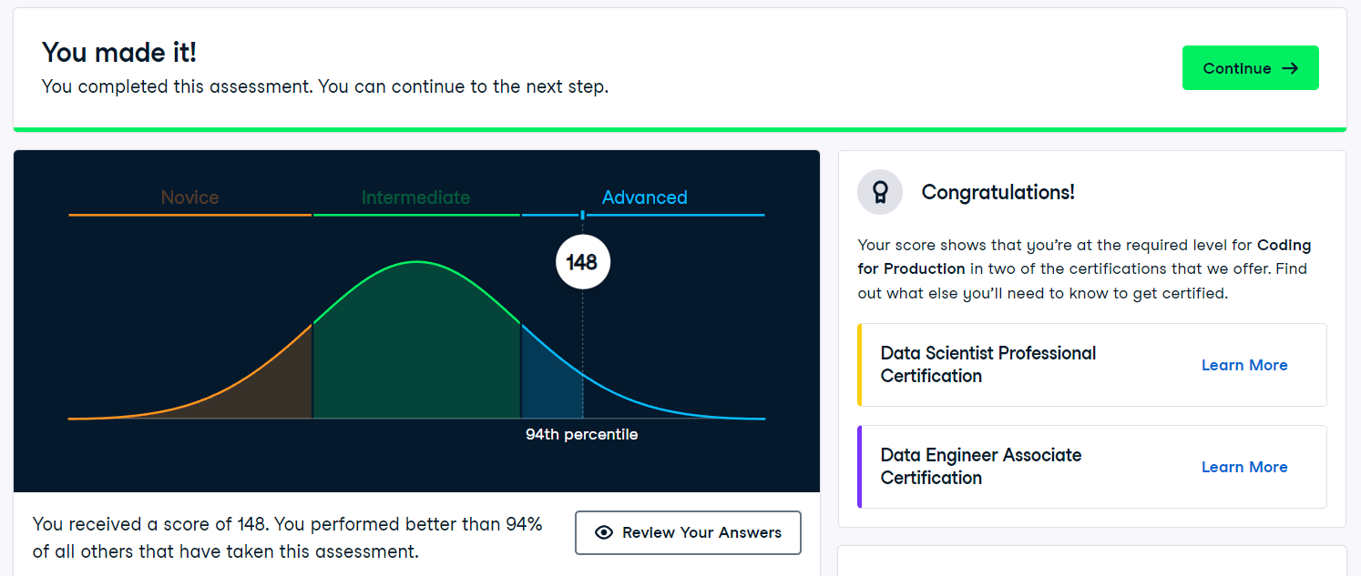Click the Data Scientist Professional Certification title
Screen dimensions: 1361x576
tap(987, 364)
